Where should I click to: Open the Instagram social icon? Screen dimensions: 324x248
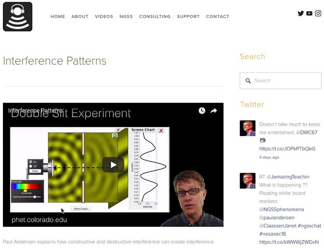[318, 13]
